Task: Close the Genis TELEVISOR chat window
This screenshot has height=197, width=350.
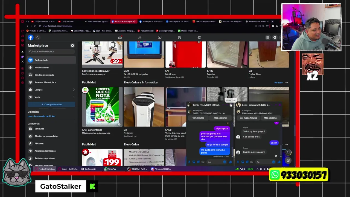Action: point(231,105)
